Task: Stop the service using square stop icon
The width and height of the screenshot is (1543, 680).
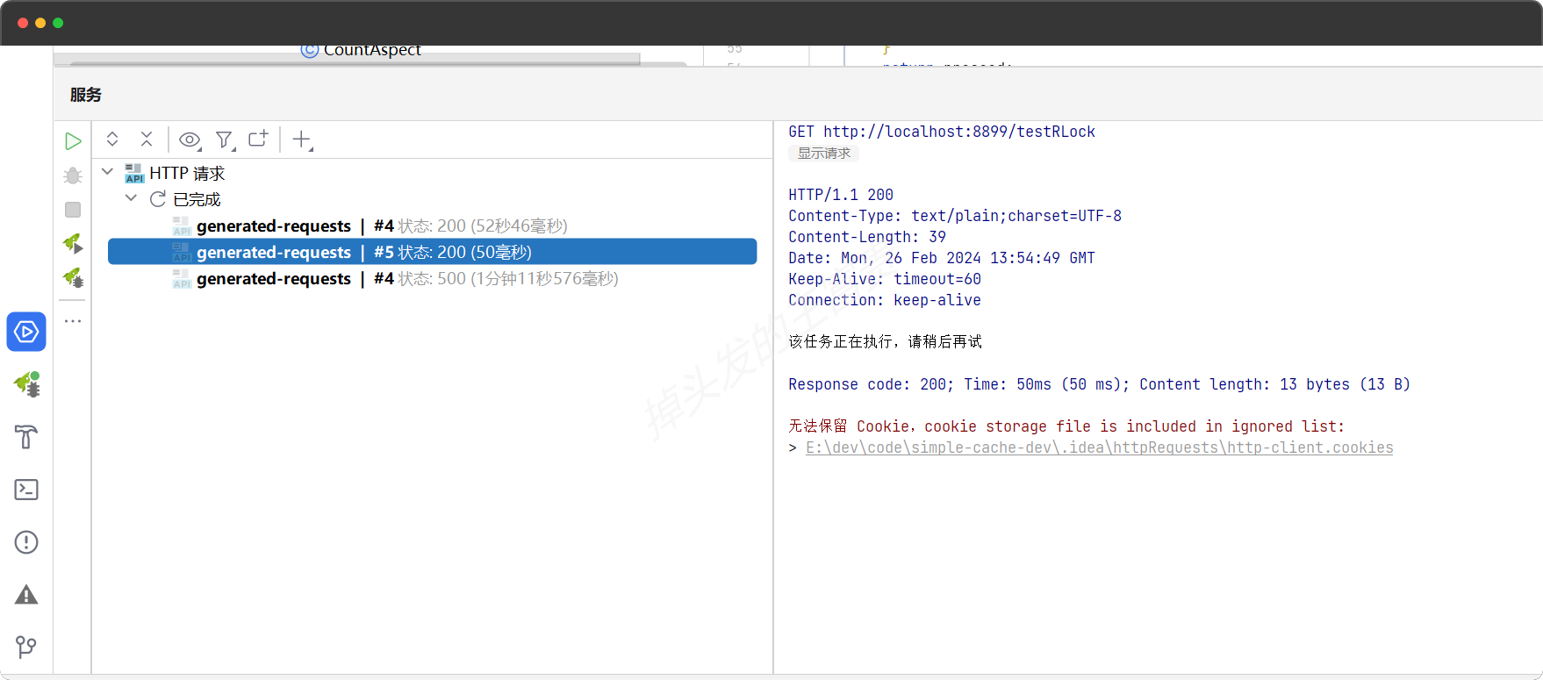Action: click(73, 210)
